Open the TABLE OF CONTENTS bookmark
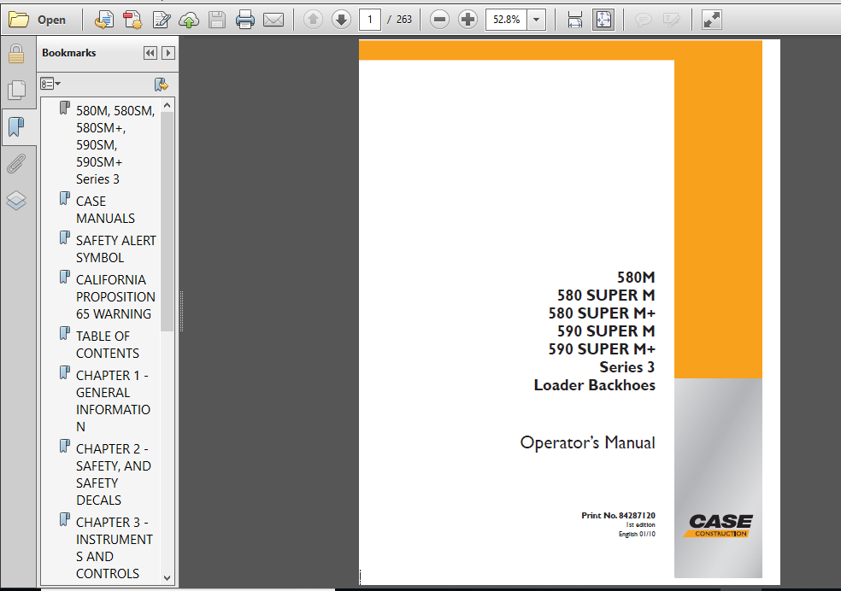841x591 pixels. 108,344
